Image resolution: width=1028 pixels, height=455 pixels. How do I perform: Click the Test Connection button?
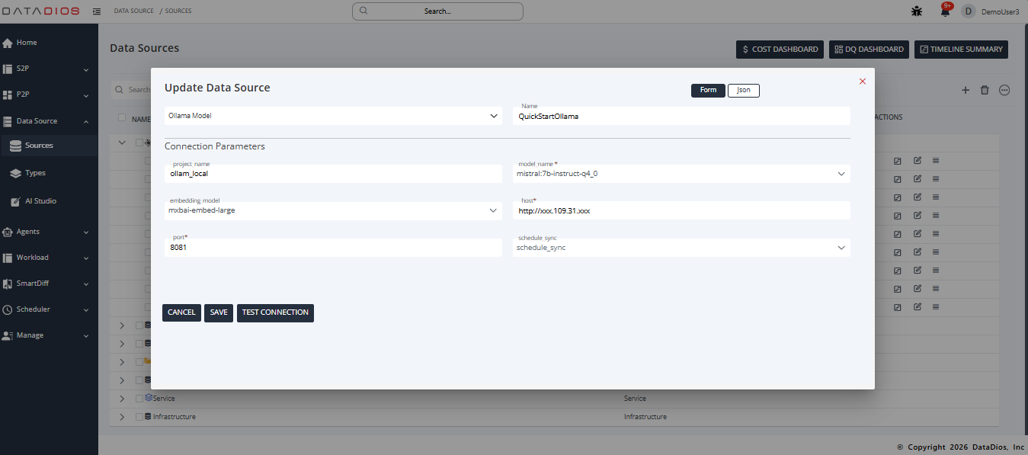click(x=275, y=312)
